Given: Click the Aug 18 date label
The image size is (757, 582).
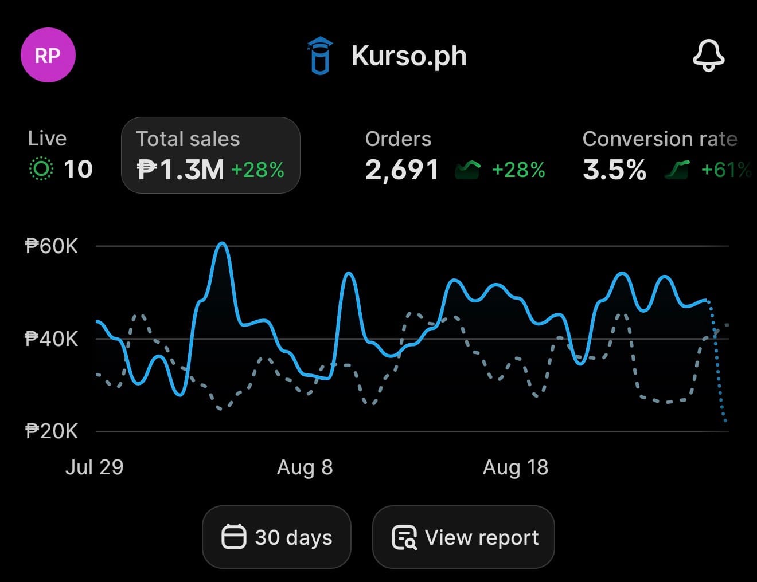Looking at the screenshot, I should (x=516, y=467).
